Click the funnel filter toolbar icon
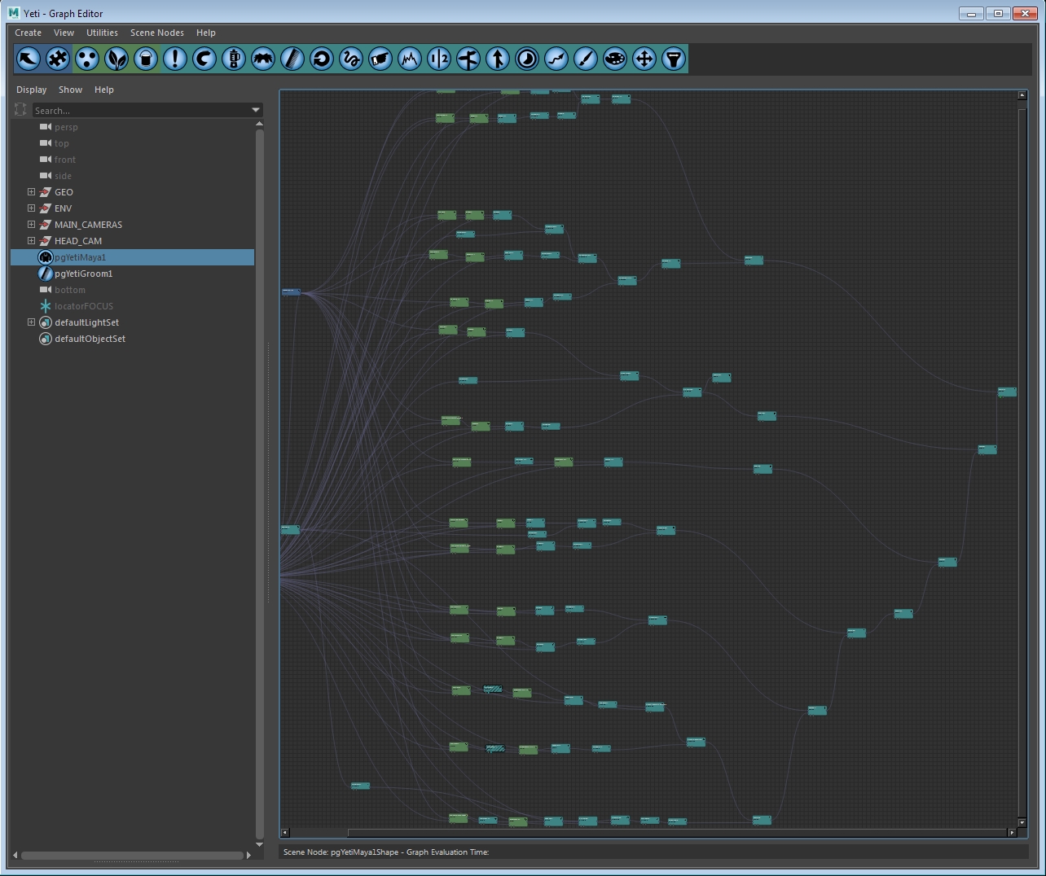The width and height of the screenshot is (1046, 876). tap(674, 59)
